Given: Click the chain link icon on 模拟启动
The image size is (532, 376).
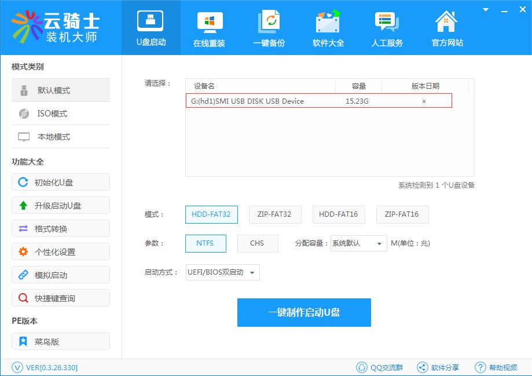Looking at the screenshot, I should coord(23,275).
